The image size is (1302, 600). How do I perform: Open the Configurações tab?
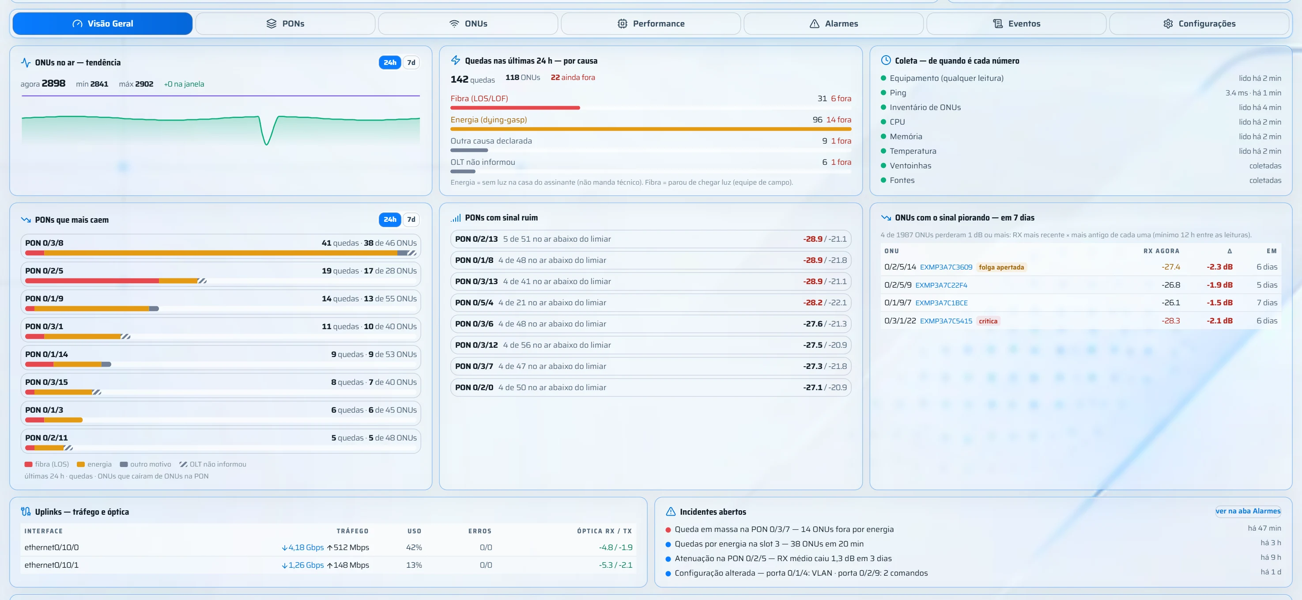(x=1199, y=24)
